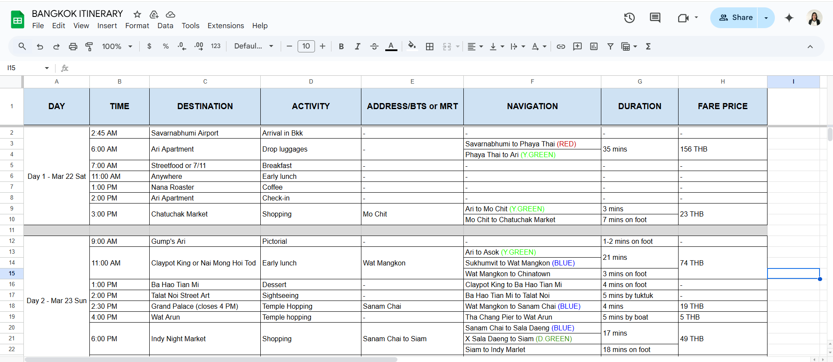Open the horizontal align dropdown

pos(476,46)
